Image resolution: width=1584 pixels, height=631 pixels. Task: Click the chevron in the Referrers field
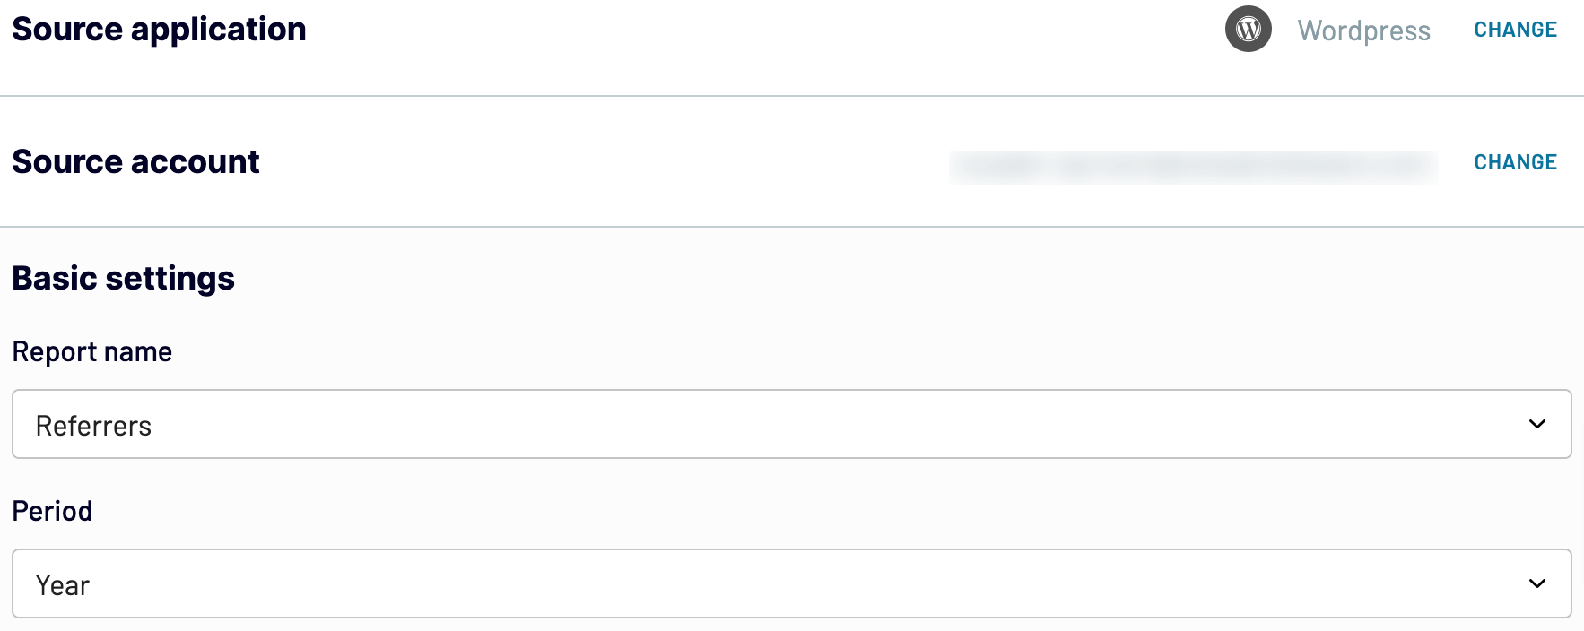tap(1536, 424)
